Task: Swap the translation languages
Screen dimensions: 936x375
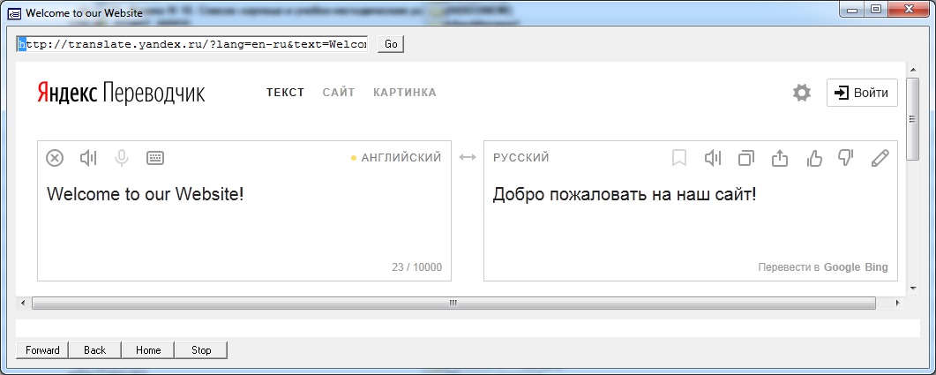Action: (468, 158)
